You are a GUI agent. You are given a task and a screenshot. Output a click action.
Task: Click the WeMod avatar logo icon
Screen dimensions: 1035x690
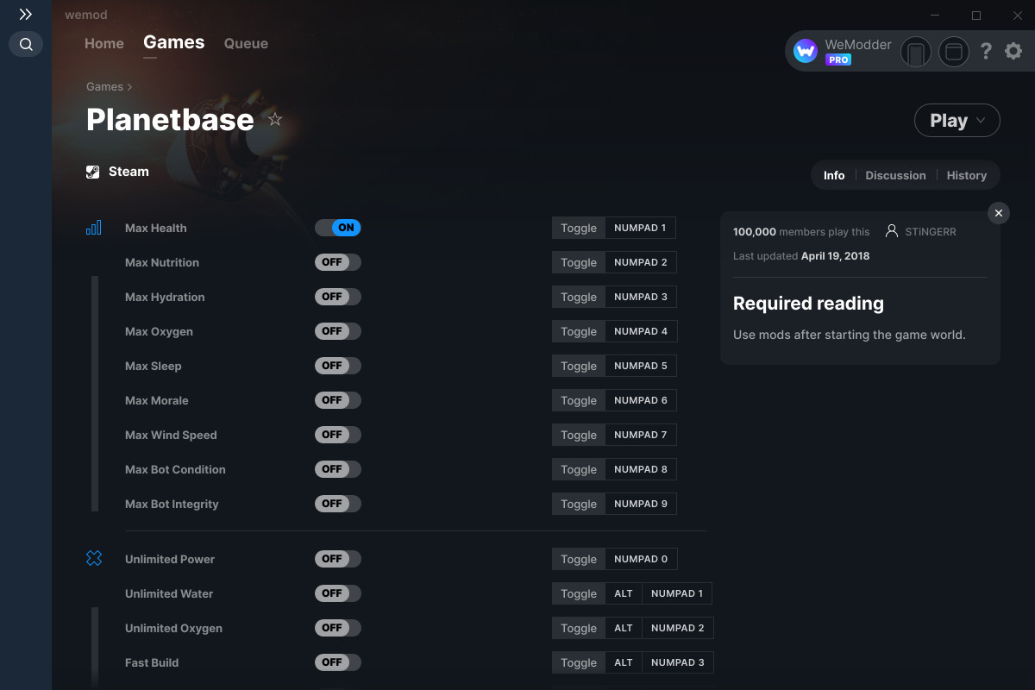click(806, 52)
